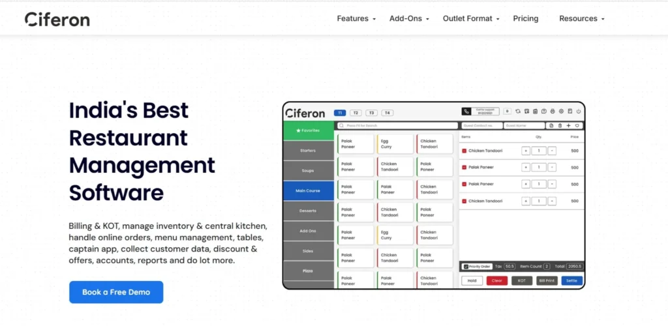Image resolution: width=668 pixels, height=328 pixels.
Task: Select the Starters category
Action: pyautogui.click(x=309, y=151)
